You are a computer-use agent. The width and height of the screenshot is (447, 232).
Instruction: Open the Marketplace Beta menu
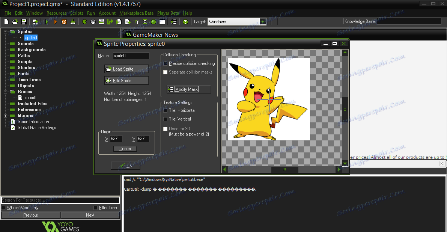pyautogui.click(x=136, y=13)
